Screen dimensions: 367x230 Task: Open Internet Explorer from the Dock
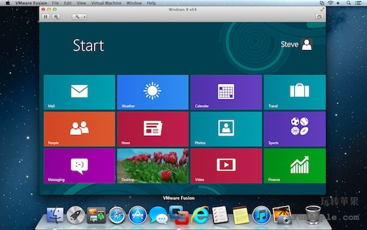pyautogui.click(x=200, y=215)
